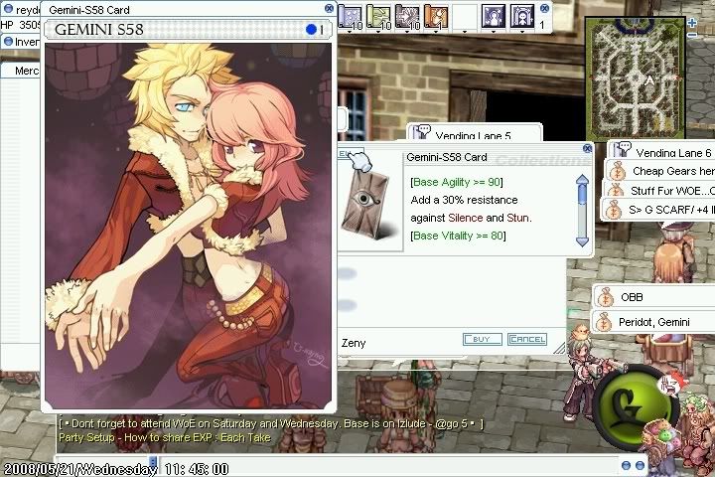Click the 'Gemini-S58 Card' description title text

[447, 157]
